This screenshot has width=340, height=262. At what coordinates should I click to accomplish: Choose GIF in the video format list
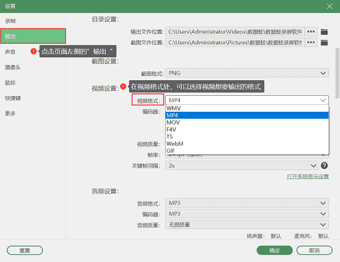click(171, 151)
